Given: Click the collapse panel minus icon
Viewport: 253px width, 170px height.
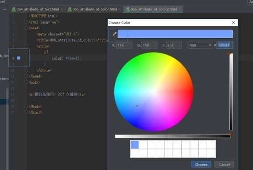Looking at the screenshot, I should tap(5, 9).
